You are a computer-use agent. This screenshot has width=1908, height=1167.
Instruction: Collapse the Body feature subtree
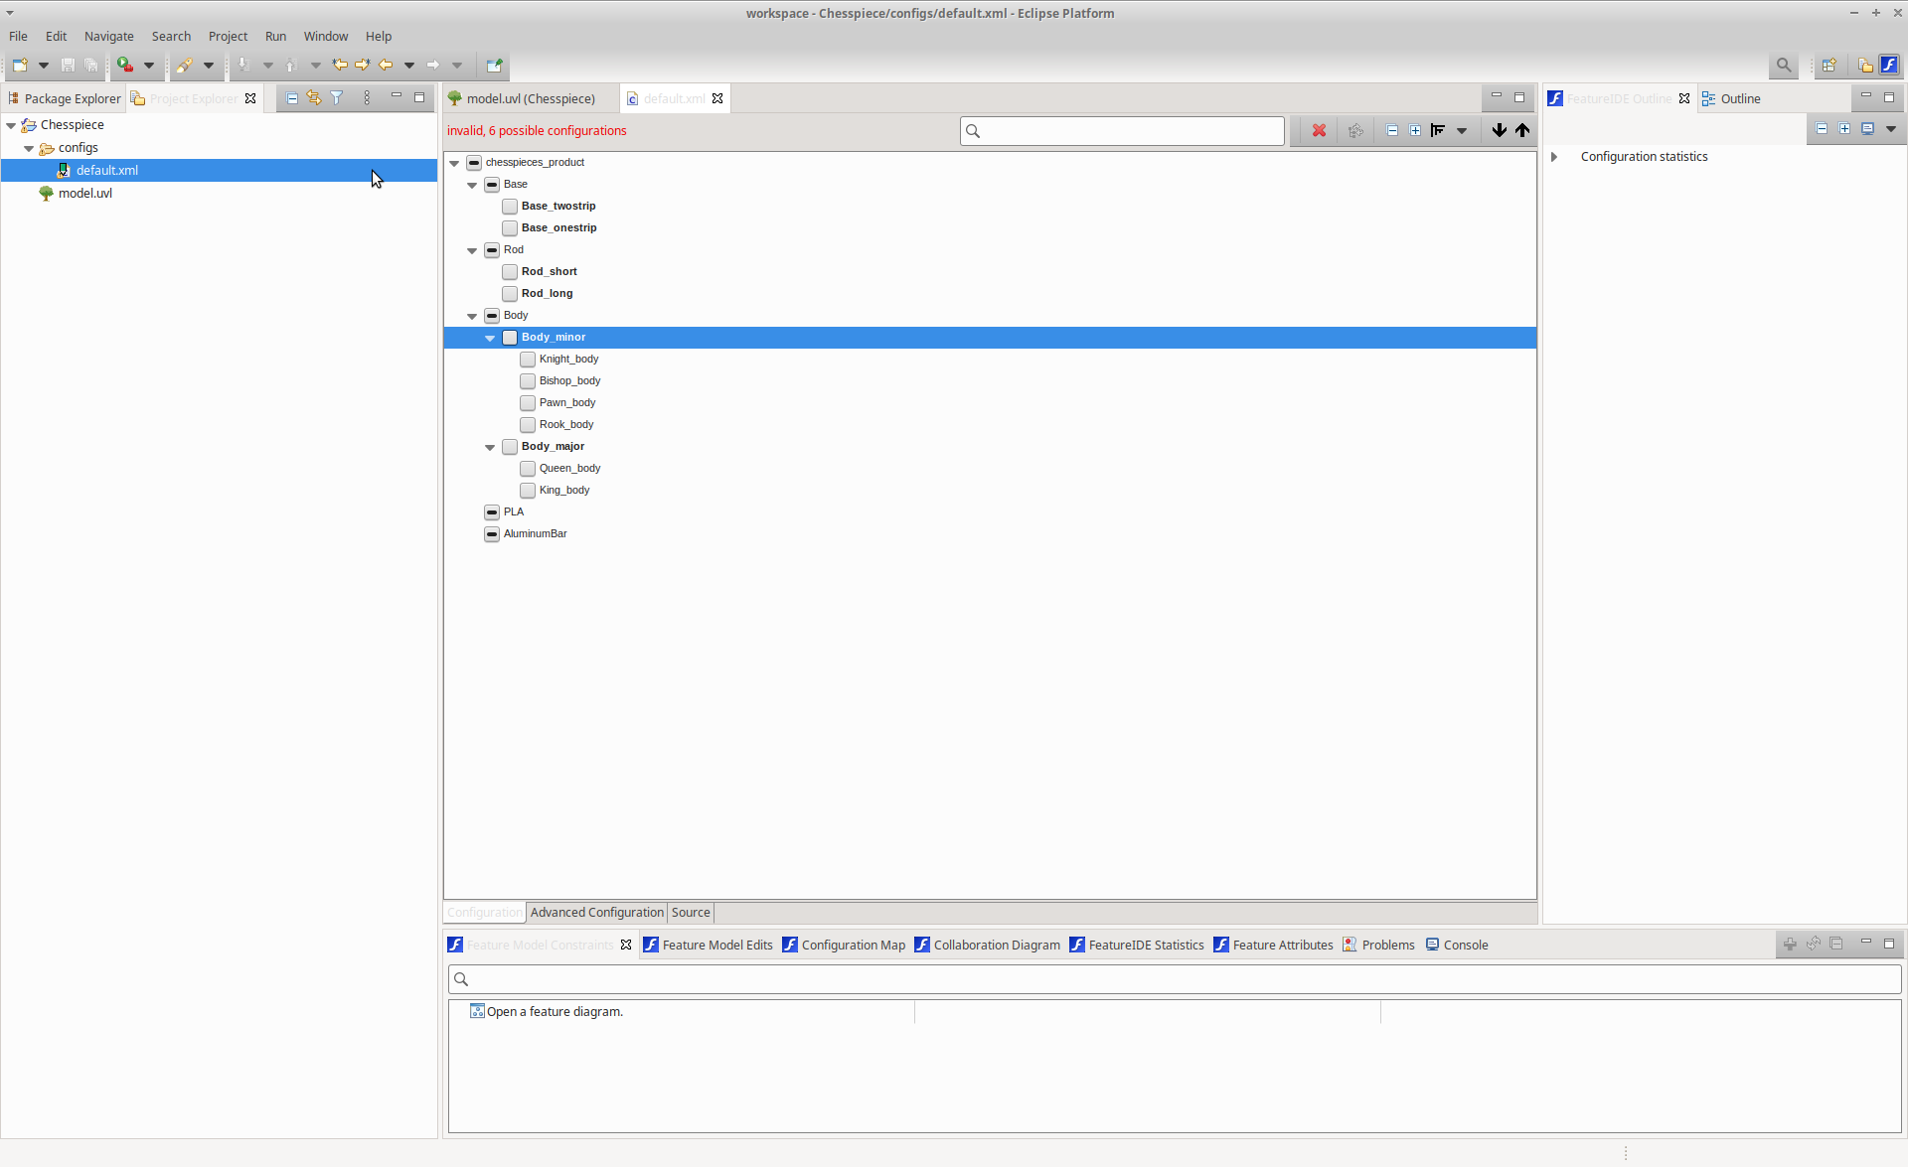pyautogui.click(x=471, y=315)
